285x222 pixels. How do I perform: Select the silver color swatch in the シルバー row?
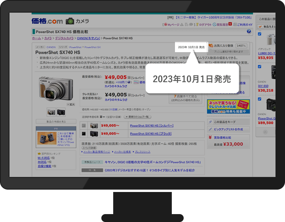(x=84, y=126)
